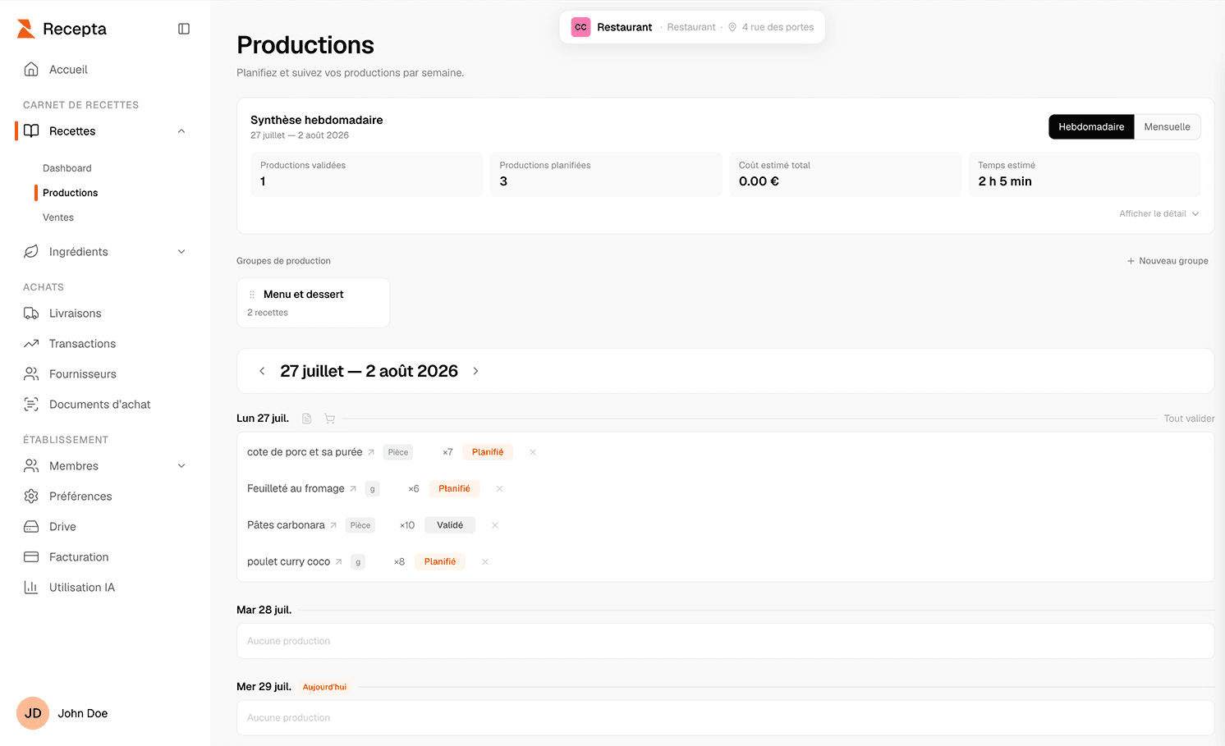This screenshot has height=746, width=1225.
Task: Click the 4 rue des portes address
Action: [778, 27]
